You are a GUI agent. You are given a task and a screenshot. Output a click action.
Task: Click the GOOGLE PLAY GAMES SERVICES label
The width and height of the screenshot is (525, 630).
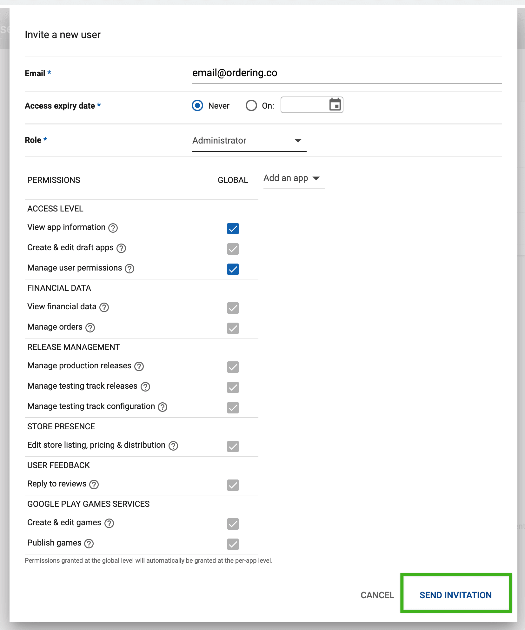tap(88, 504)
